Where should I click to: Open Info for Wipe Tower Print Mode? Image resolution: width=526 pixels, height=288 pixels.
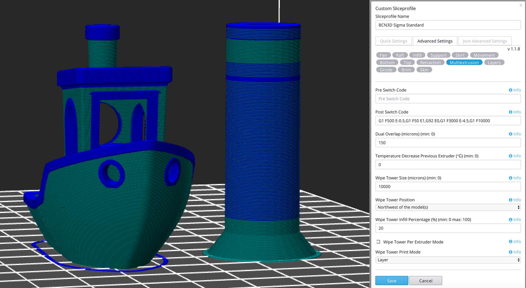click(514, 252)
